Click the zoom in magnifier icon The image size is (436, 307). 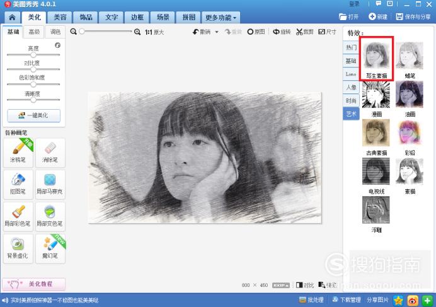(137, 32)
